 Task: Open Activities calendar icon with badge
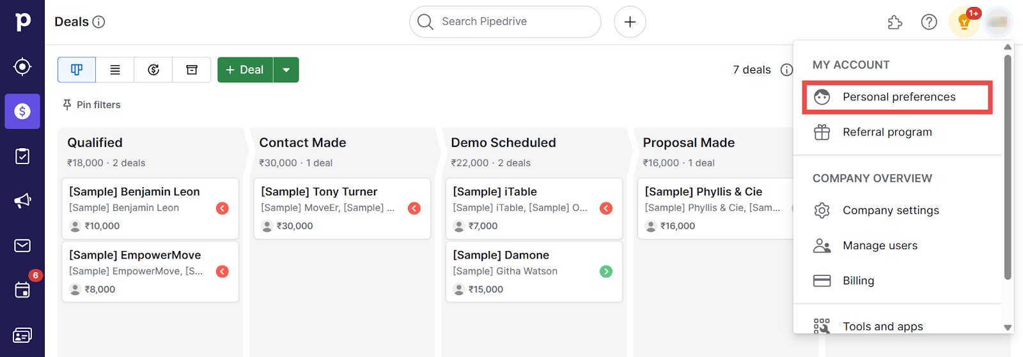[22, 290]
